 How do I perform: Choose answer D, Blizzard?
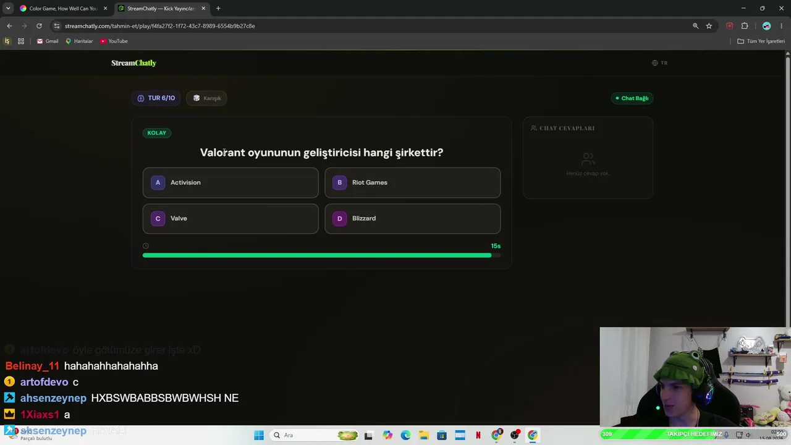413,219
